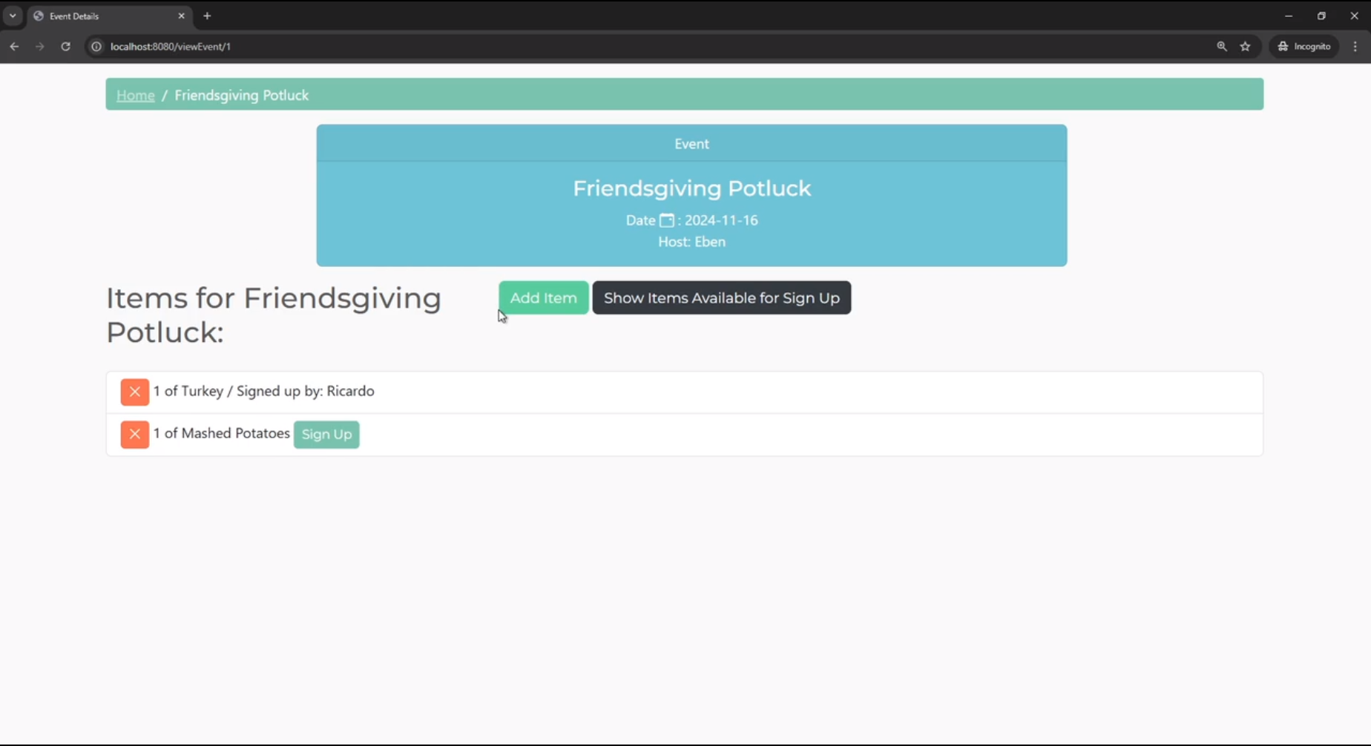Close the Event Details tab

pos(181,16)
